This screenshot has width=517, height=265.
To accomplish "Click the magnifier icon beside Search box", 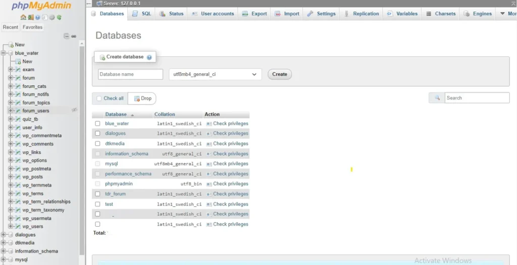I will pos(437,98).
